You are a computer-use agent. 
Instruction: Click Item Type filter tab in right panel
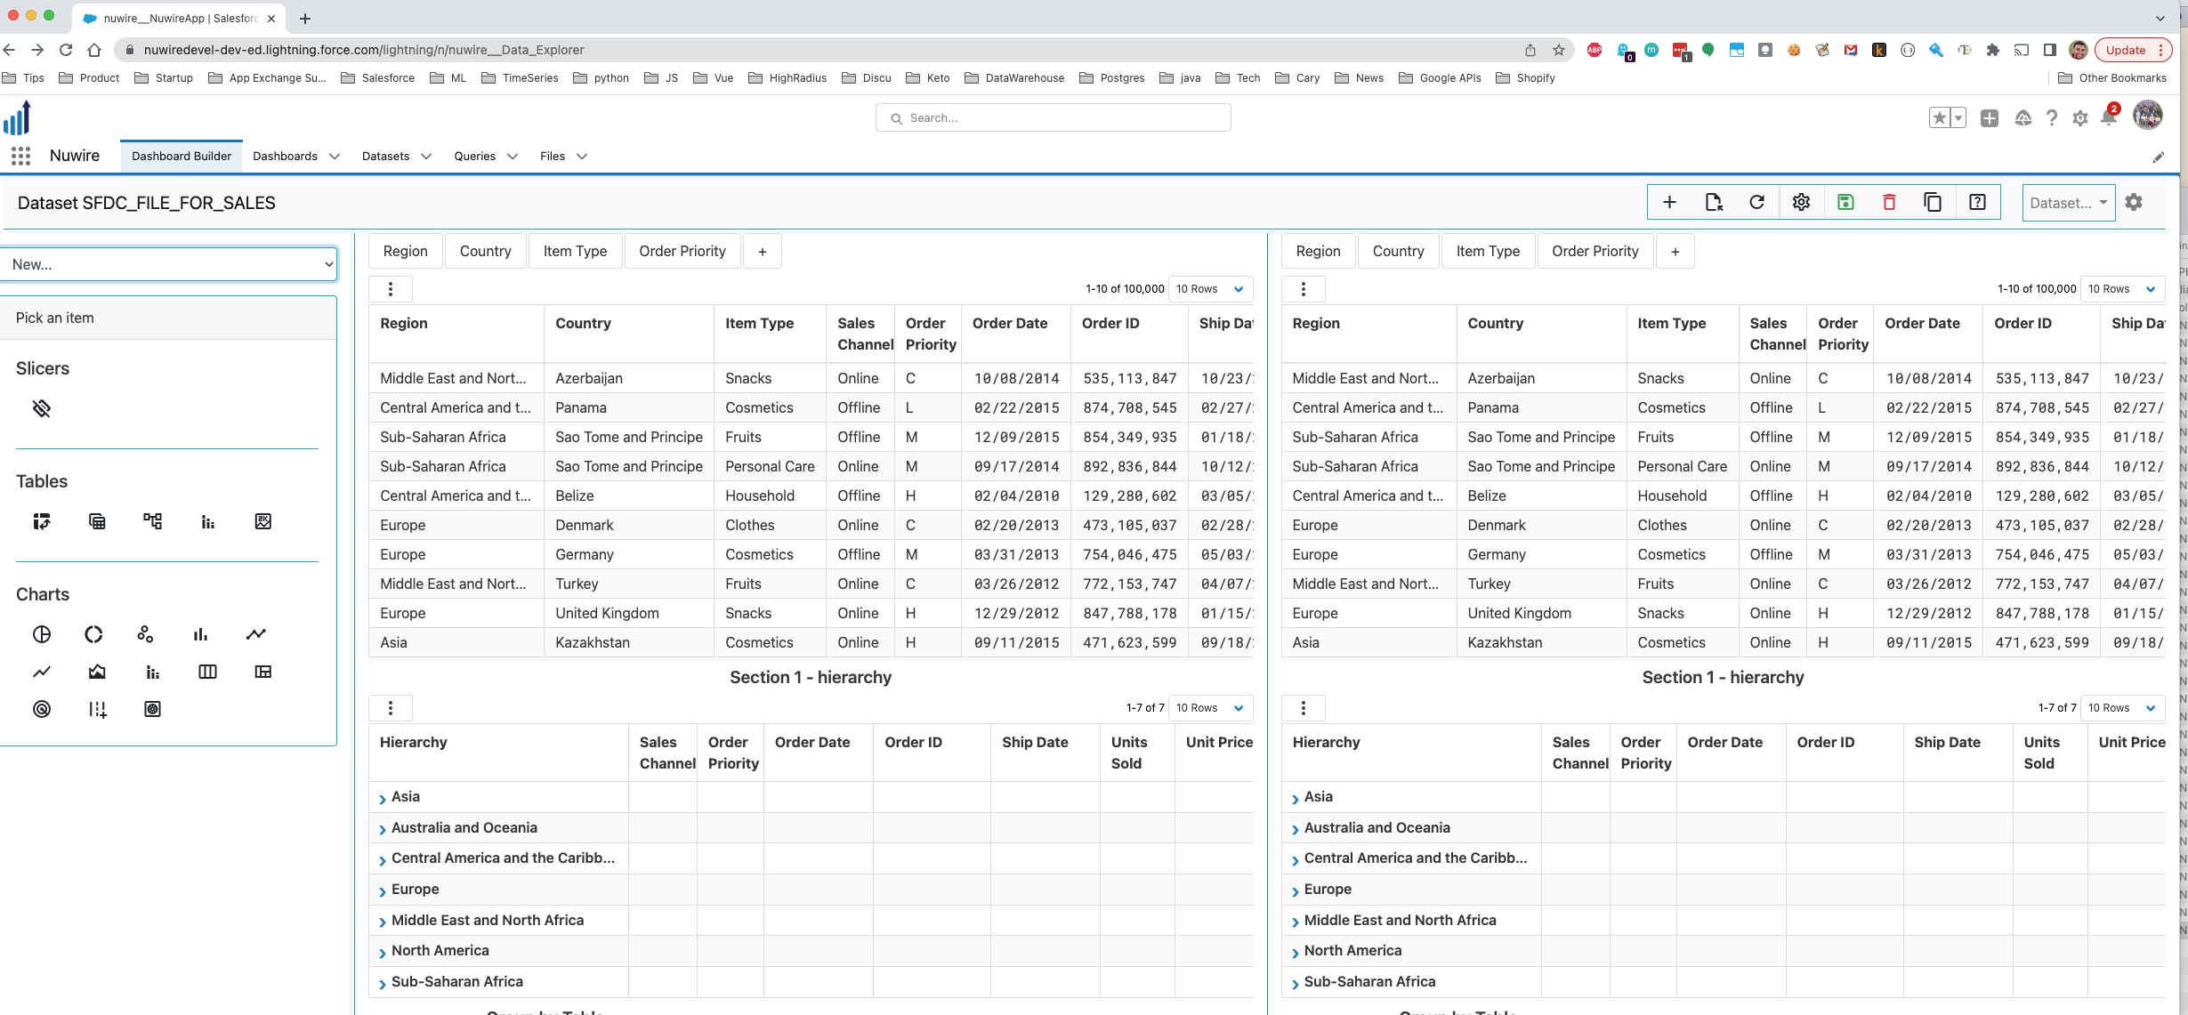[1488, 252]
